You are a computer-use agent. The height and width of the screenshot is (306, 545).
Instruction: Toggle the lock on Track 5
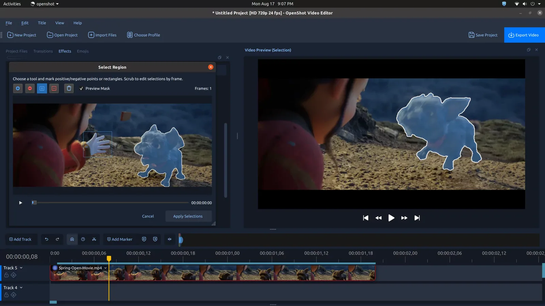(x=6, y=275)
